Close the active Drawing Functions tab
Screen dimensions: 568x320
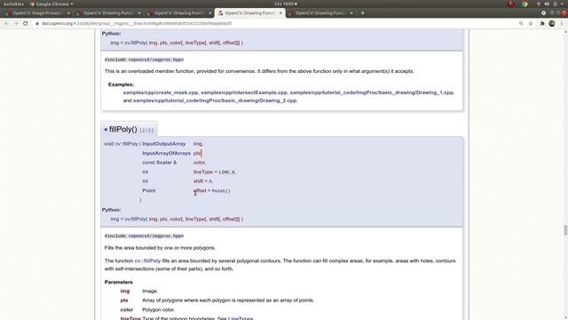coord(280,13)
